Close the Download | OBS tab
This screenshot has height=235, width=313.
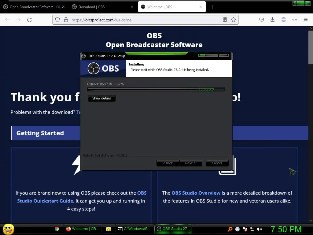pos(132,7)
